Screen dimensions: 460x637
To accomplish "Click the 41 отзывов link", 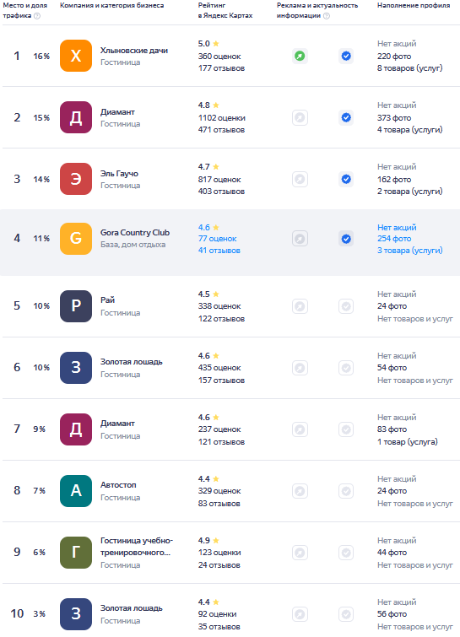I will click(x=219, y=251).
